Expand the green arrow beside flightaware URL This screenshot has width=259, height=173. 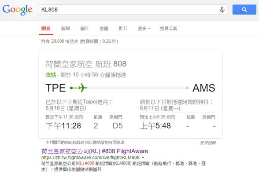[143, 158]
